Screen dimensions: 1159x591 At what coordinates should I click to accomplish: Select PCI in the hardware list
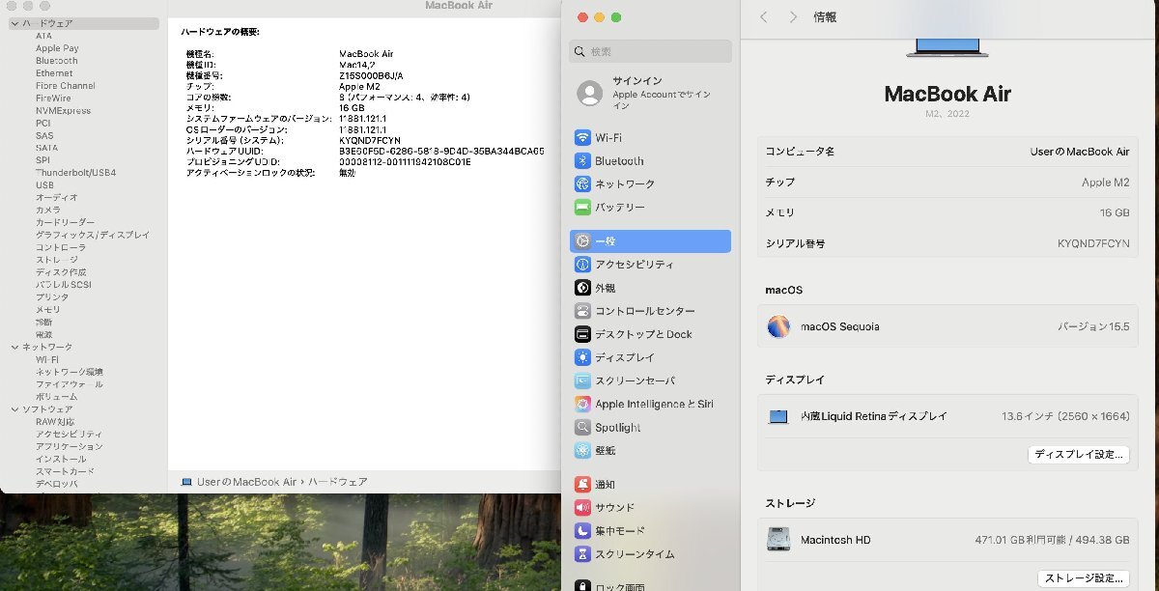tap(42, 124)
